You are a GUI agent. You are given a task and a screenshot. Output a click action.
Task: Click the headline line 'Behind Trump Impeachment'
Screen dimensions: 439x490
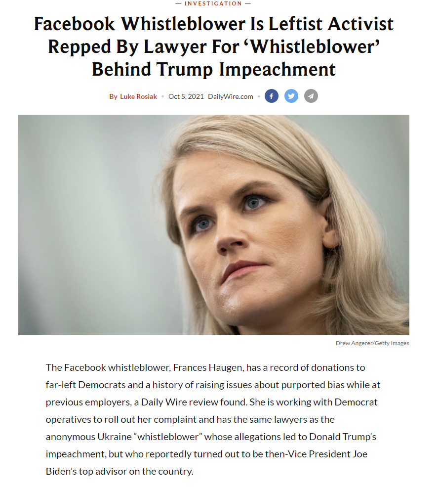[x=214, y=69]
